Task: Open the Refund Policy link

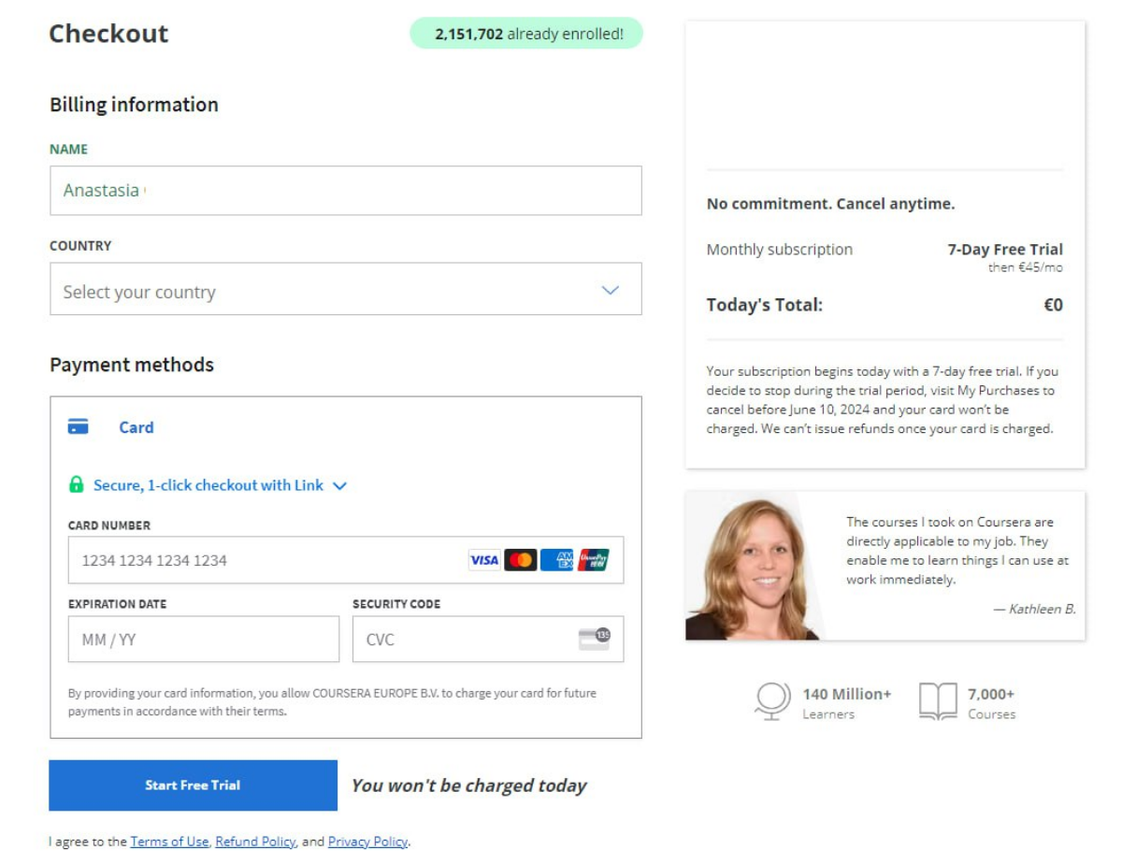Action: click(x=255, y=842)
